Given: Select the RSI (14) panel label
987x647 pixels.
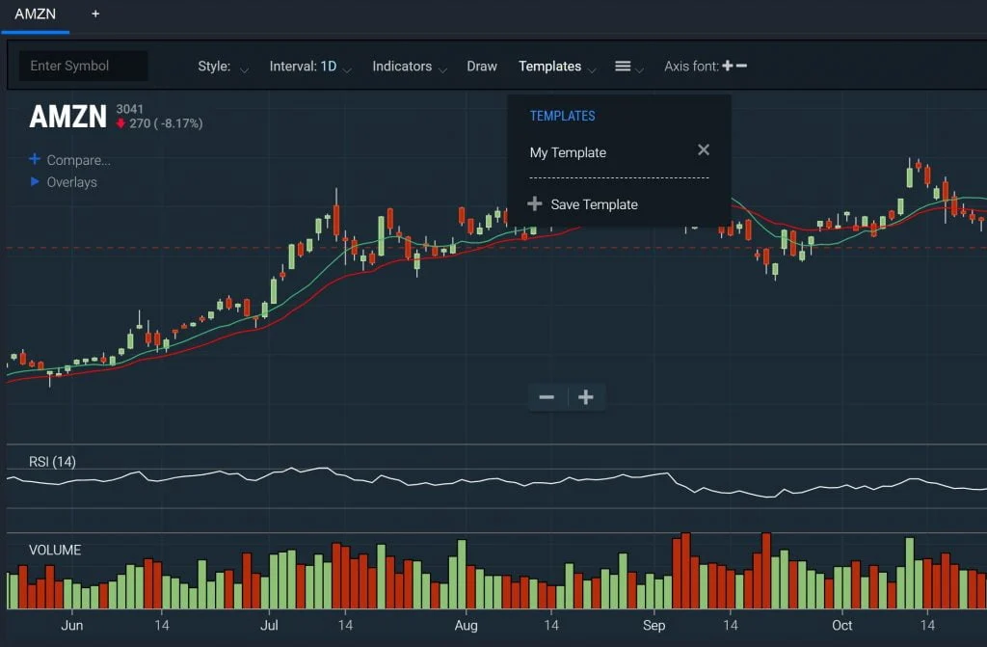Looking at the screenshot, I should click(x=52, y=462).
